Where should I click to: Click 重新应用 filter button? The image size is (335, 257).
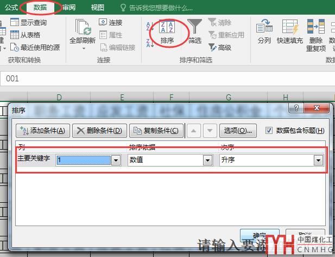click(226, 35)
